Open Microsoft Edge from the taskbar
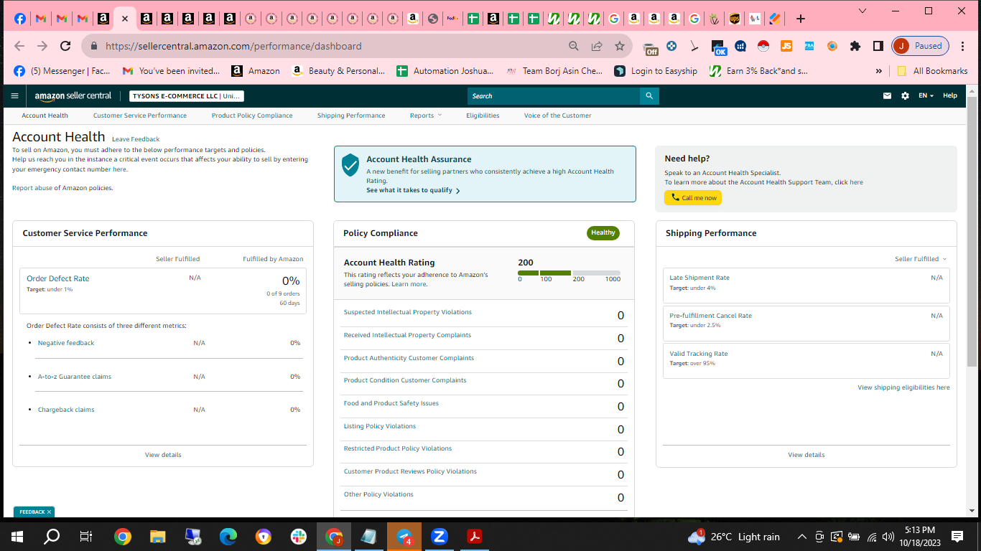Screen dimensions: 981x551 228,537
